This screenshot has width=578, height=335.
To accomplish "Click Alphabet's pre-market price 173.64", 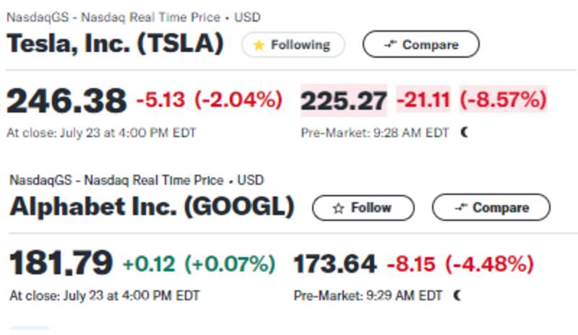I will pos(335,264).
